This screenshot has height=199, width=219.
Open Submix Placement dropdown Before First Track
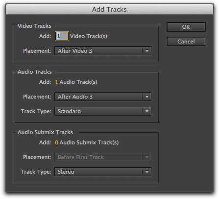tap(103, 157)
